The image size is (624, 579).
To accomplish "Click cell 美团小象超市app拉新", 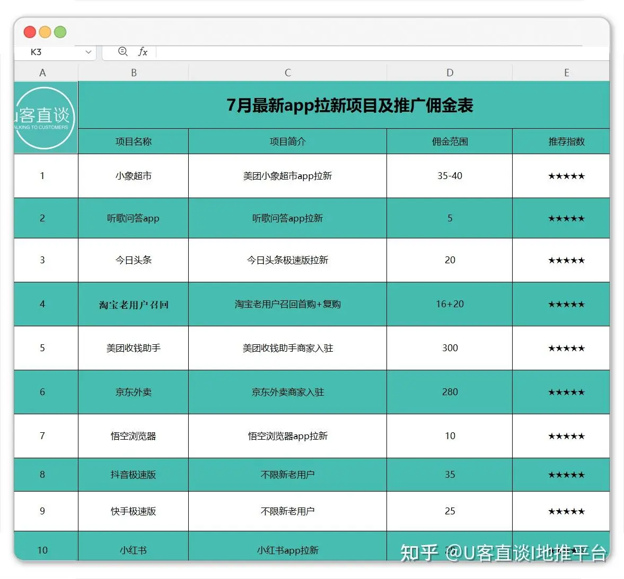I will pyautogui.click(x=288, y=176).
